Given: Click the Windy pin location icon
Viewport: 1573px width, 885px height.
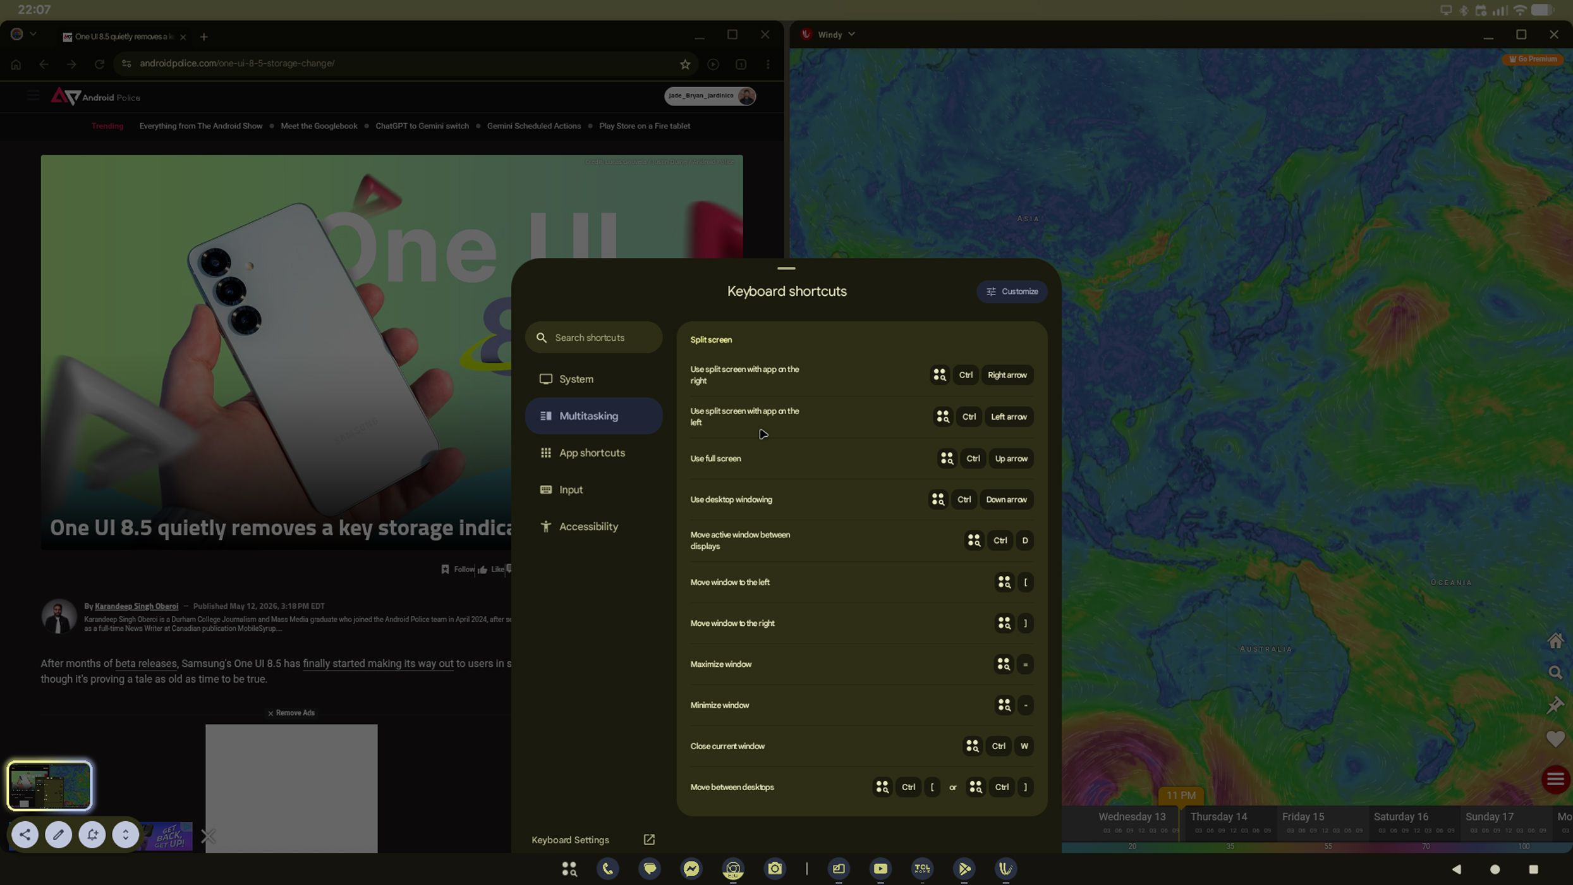Looking at the screenshot, I should (1555, 705).
